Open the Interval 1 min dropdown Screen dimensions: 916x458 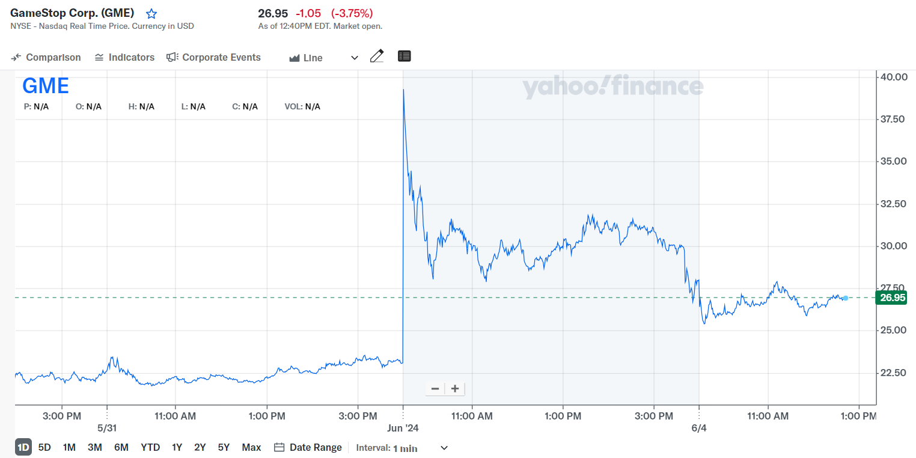(x=444, y=448)
